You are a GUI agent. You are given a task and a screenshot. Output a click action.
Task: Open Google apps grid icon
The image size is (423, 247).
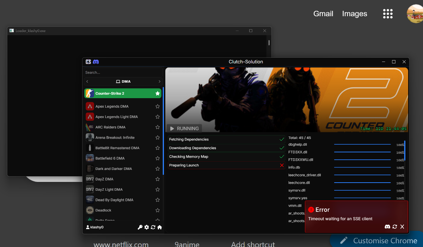click(x=388, y=14)
